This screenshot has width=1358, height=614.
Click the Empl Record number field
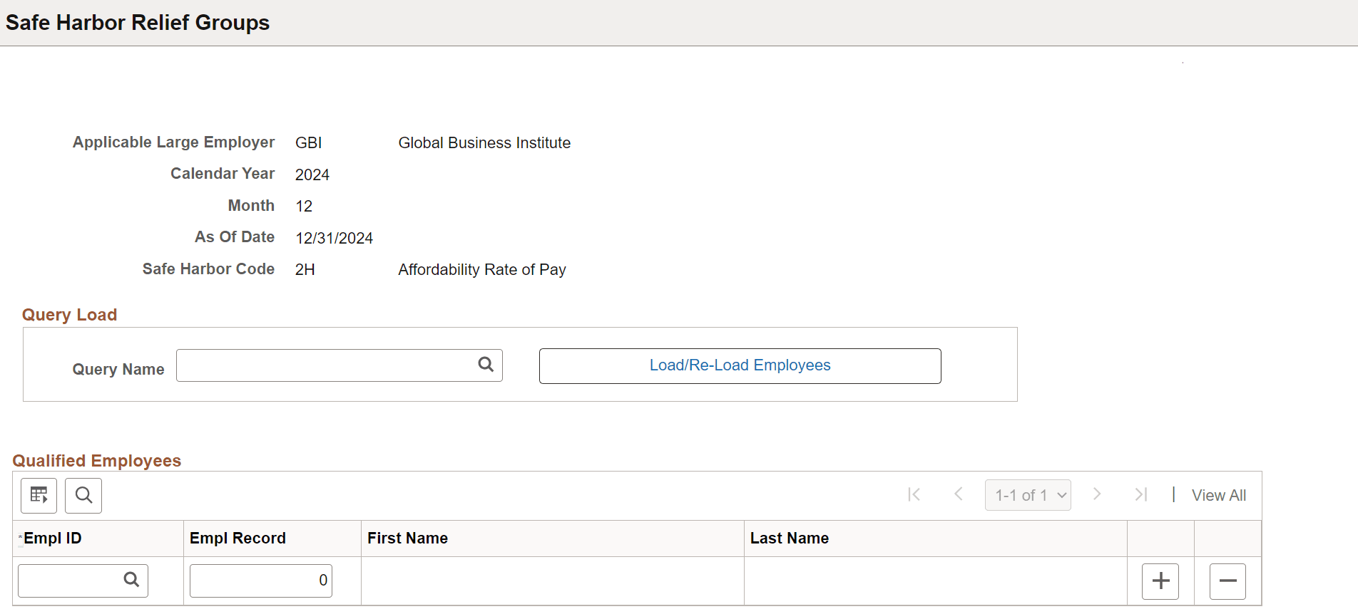[x=260, y=581]
